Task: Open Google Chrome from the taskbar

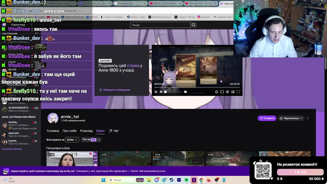Action: [201, 180]
